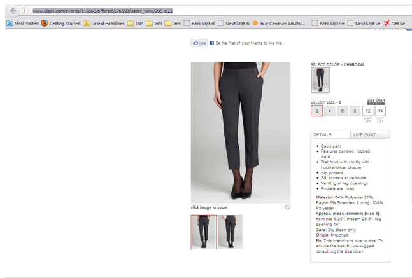Click the URL address bar field
412x278 pixels.
(x=191, y=11)
